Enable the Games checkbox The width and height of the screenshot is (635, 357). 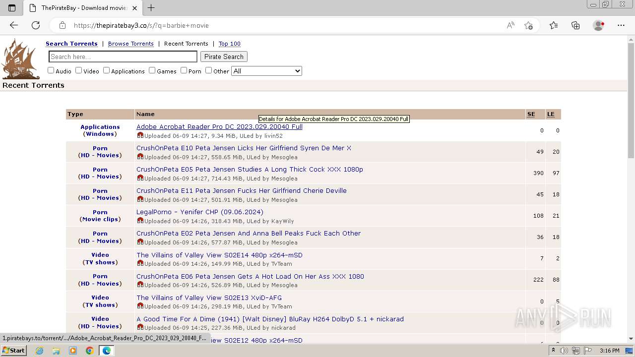click(152, 70)
